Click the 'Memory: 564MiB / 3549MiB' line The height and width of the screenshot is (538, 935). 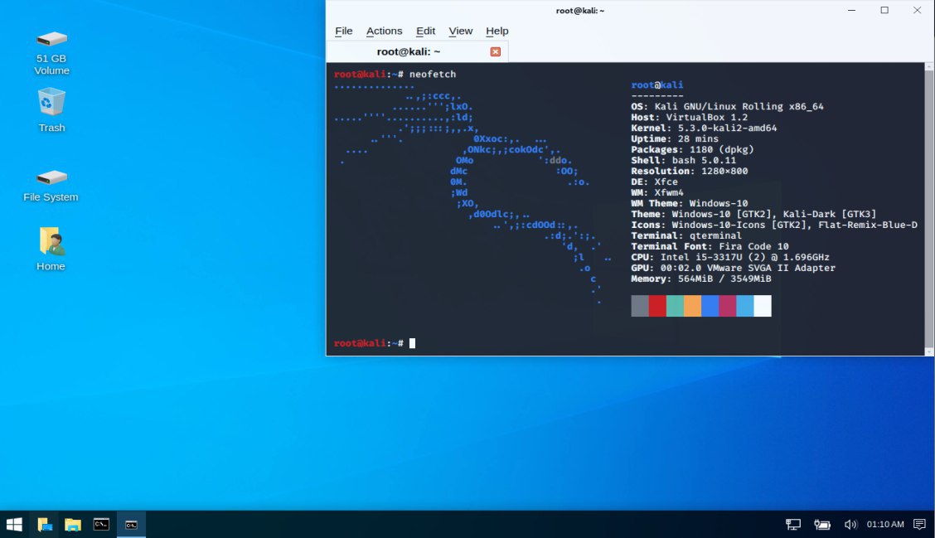tap(701, 279)
